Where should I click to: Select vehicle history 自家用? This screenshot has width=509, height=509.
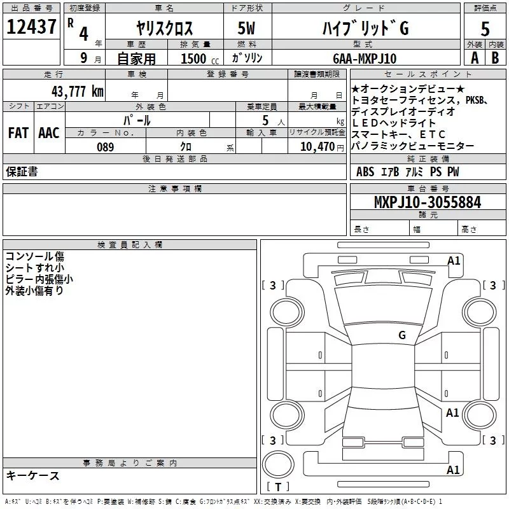click(x=136, y=59)
